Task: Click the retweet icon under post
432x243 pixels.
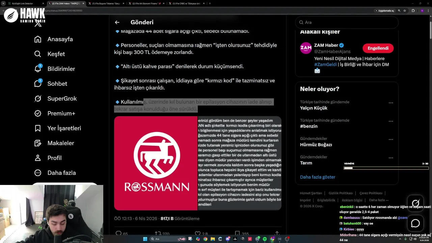Action: pyautogui.click(x=158, y=234)
